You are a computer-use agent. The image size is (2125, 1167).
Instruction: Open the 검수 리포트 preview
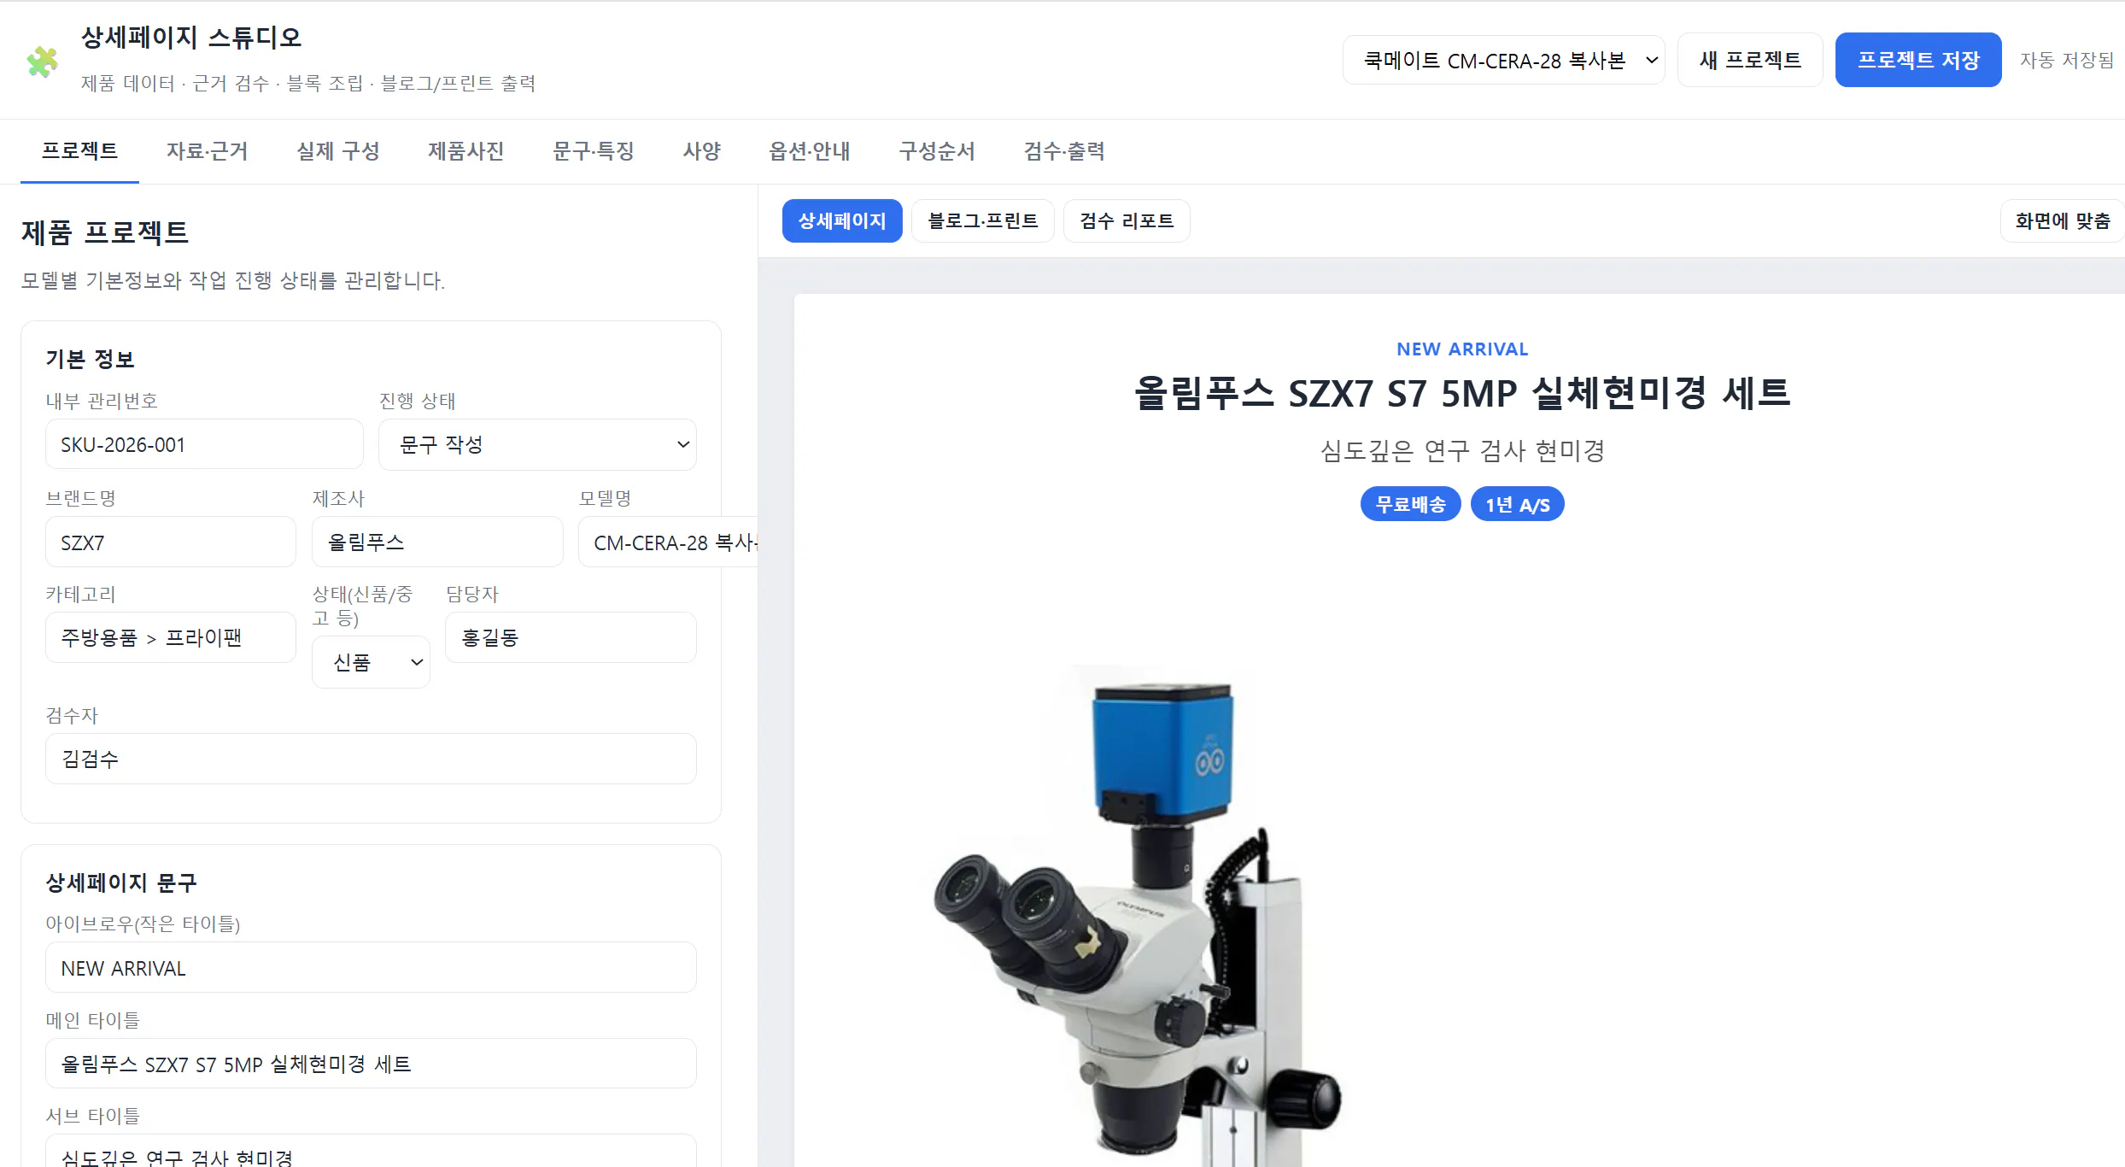pos(1127,221)
